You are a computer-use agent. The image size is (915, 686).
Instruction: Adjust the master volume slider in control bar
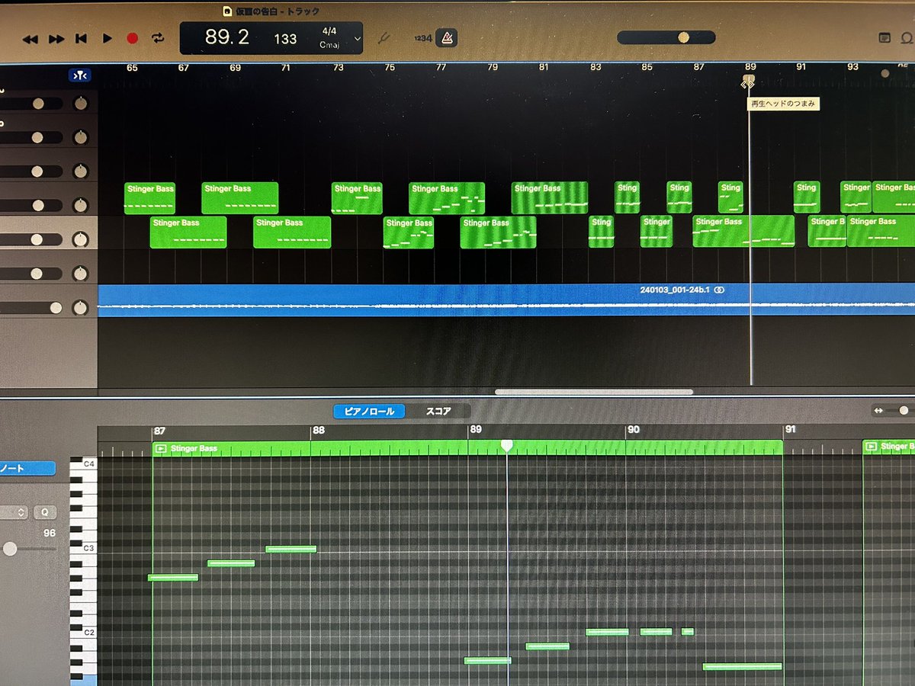point(666,37)
